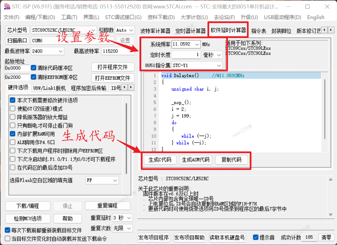The height and width of the screenshot is (245, 337).
Task: Click the 帮助 button
Action: (x=67, y=219)
